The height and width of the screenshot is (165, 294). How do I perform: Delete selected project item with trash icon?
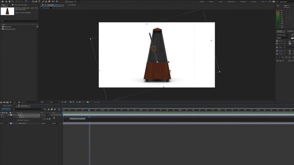19,102
